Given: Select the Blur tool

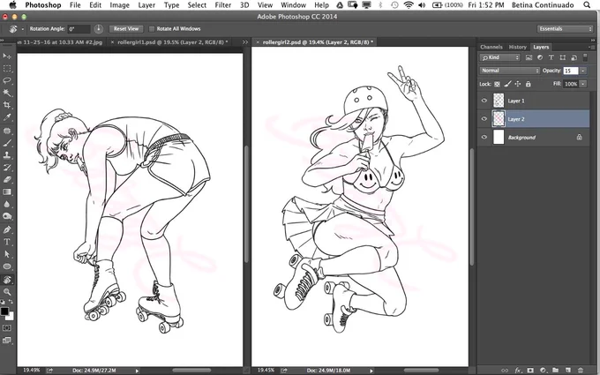Looking at the screenshot, I should click(7, 205).
